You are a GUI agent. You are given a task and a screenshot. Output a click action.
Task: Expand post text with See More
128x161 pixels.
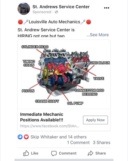tap(98, 35)
